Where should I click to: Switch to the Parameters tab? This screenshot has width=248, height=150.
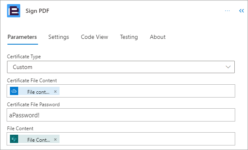coord(22,37)
